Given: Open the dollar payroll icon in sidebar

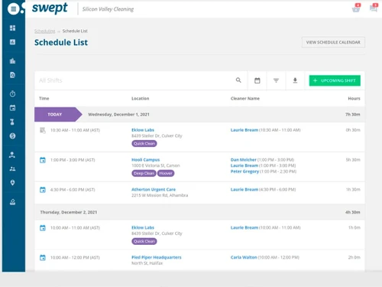Looking at the screenshot, I should coord(12,135).
